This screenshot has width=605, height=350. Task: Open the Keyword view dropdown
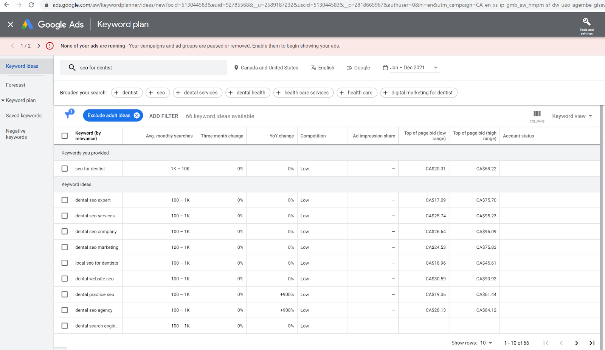(x=572, y=116)
